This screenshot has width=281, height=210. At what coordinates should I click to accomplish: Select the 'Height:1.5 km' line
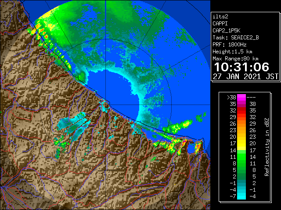pyautogui.click(x=232, y=52)
